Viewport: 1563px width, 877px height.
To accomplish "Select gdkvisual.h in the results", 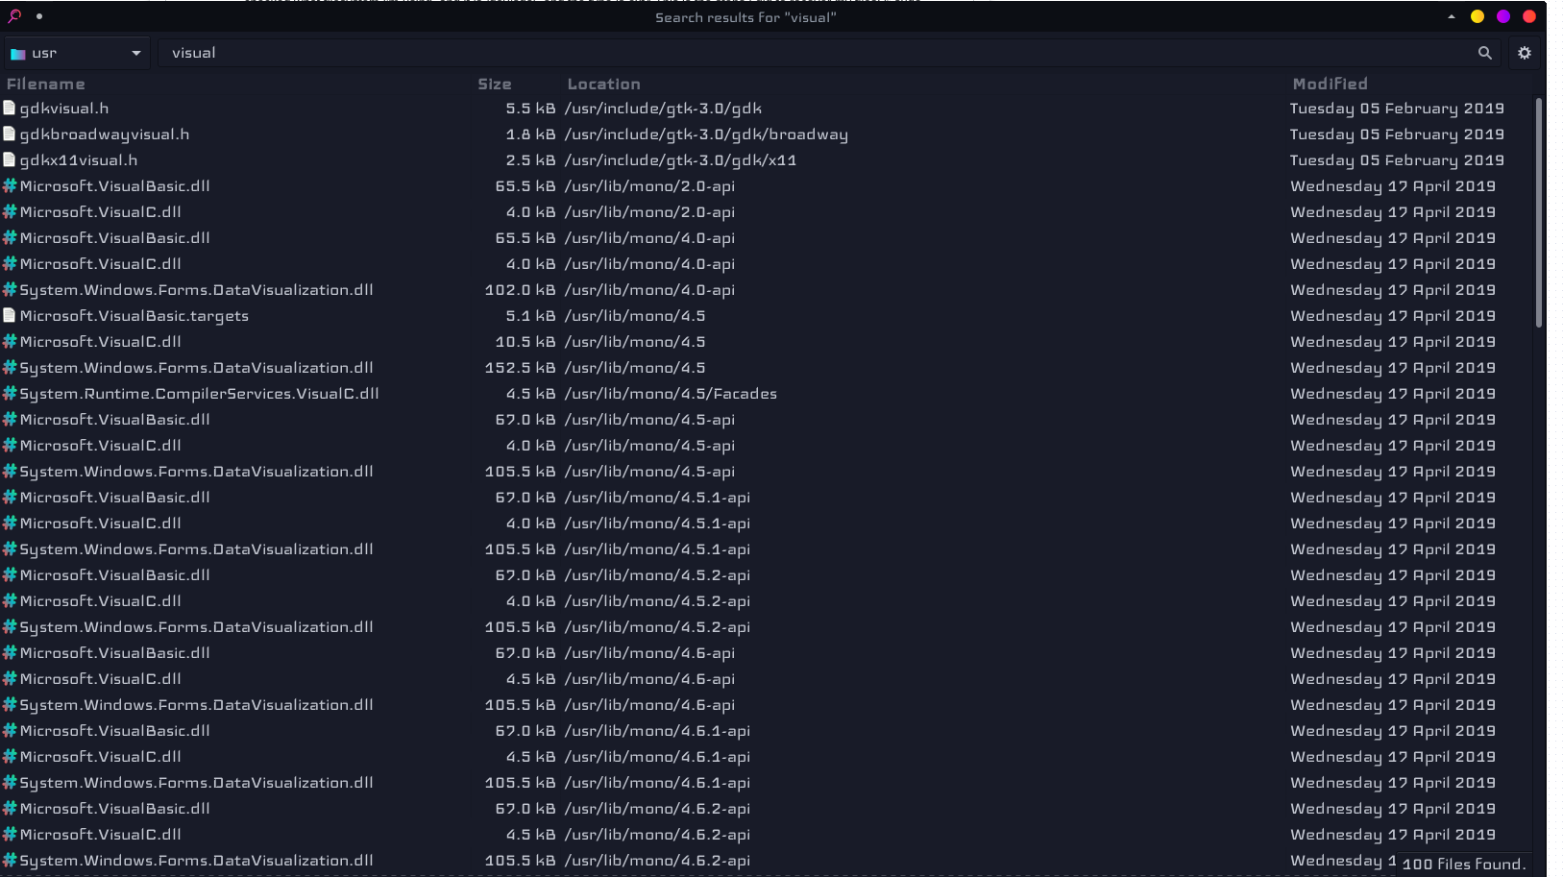I will click(x=64, y=109).
